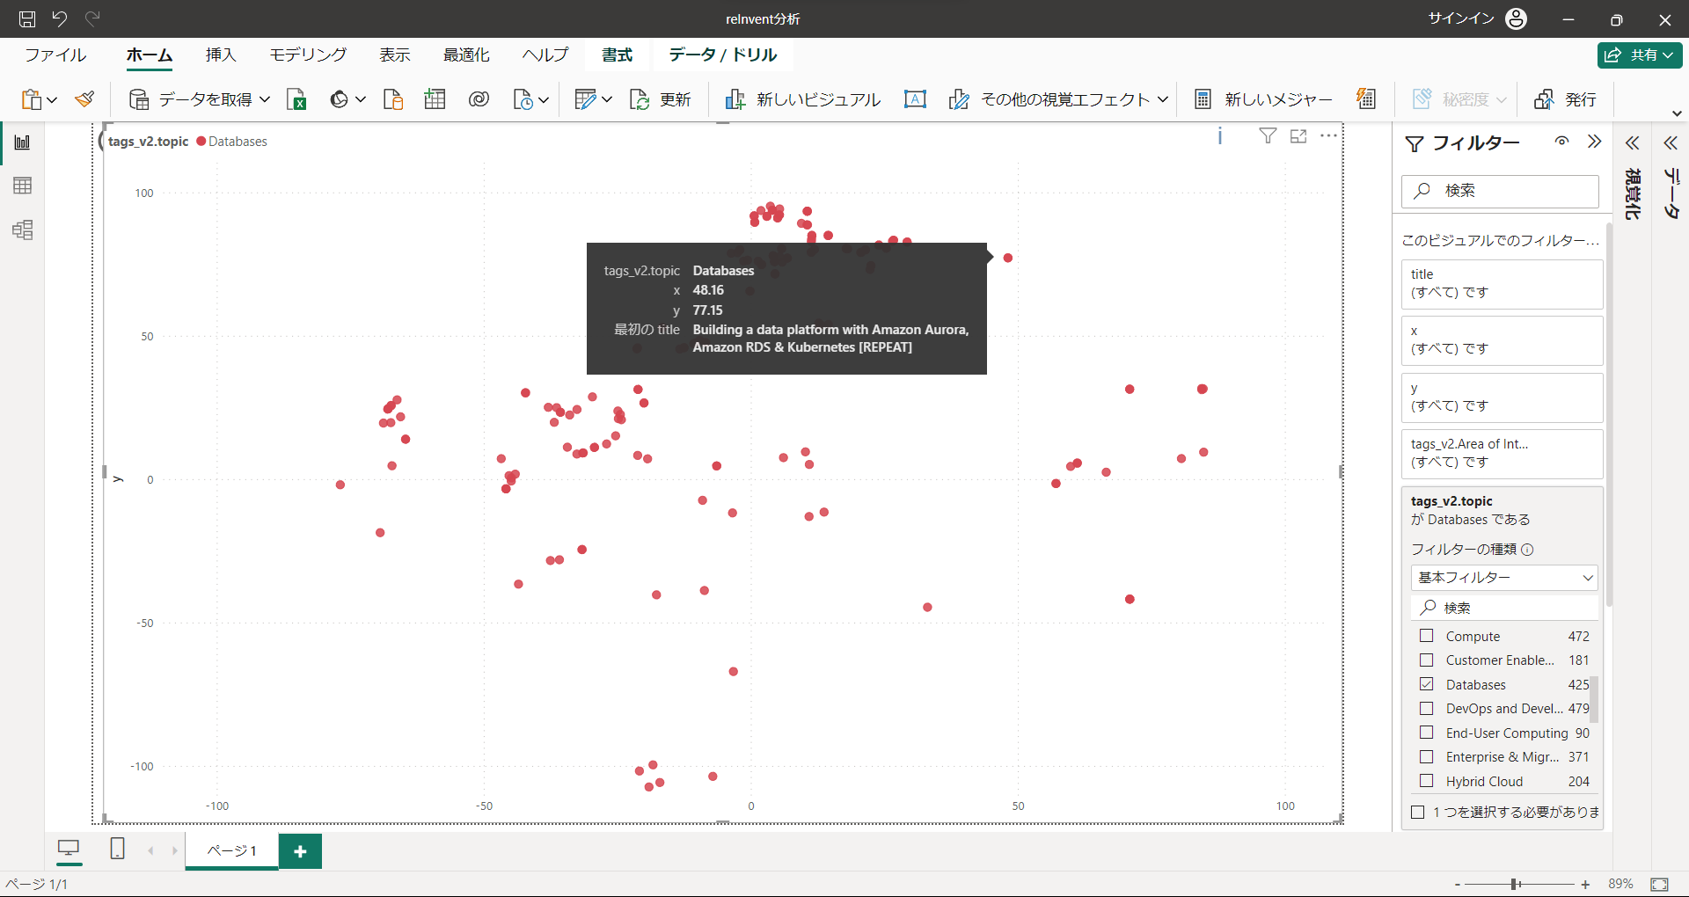
Task: Expand その他の視覚エフェクト dropdown
Action: pos(1162,99)
